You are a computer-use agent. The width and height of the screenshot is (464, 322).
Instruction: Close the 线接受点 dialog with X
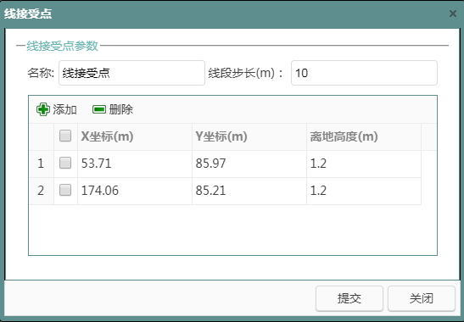click(453, 14)
